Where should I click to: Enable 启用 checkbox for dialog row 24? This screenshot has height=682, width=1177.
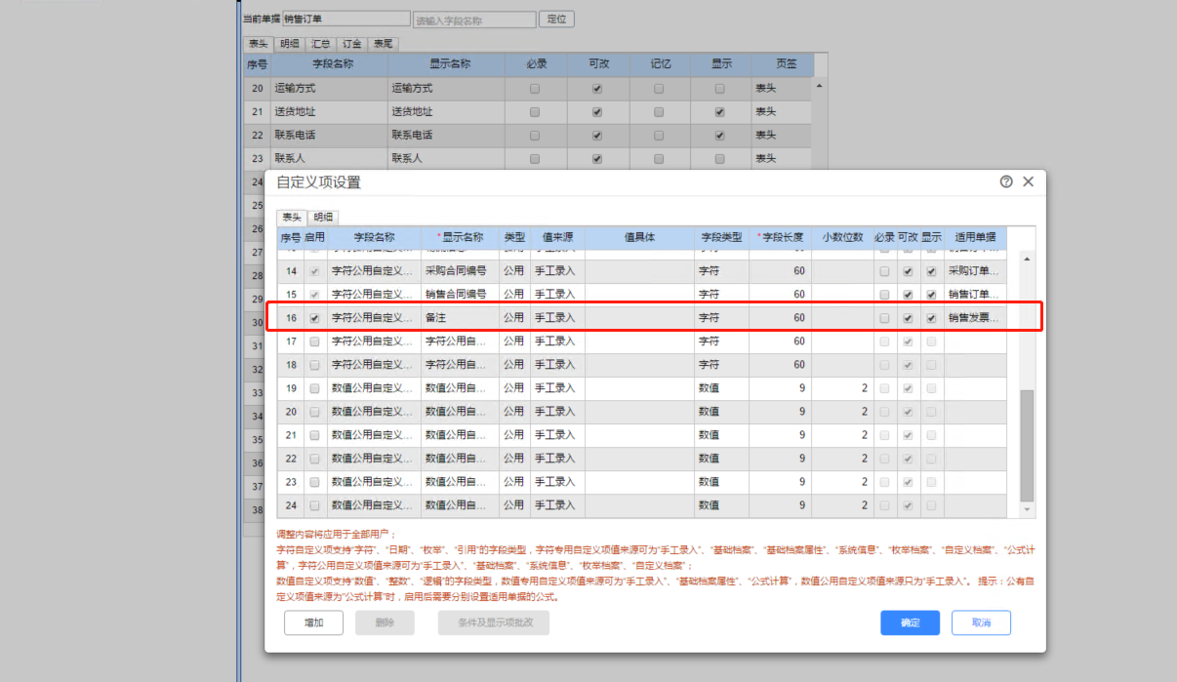click(314, 505)
